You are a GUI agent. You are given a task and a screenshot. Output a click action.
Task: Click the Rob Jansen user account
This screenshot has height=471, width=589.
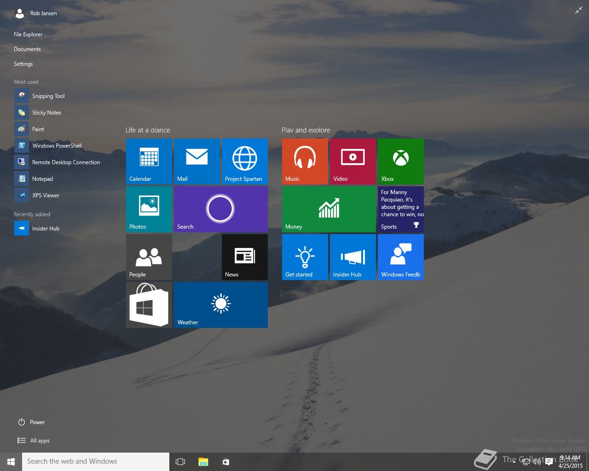(36, 13)
